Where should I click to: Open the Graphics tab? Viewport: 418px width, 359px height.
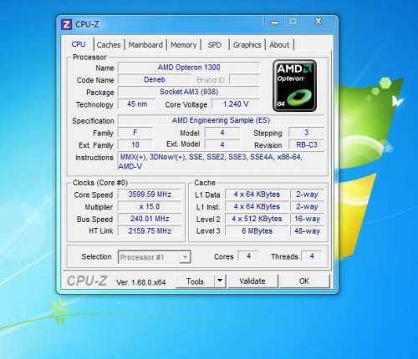247,45
